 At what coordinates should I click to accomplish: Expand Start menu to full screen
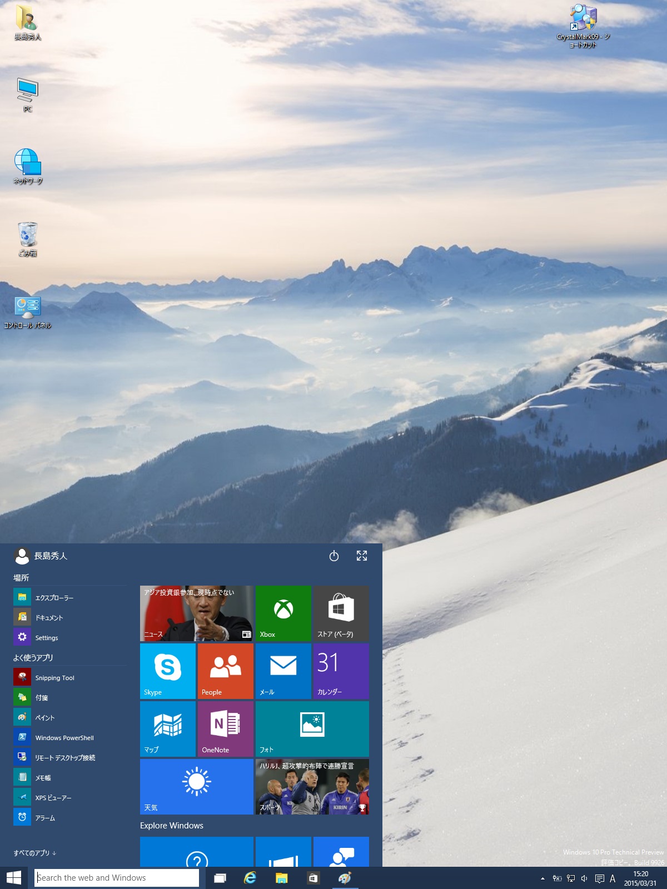[x=362, y=556]
